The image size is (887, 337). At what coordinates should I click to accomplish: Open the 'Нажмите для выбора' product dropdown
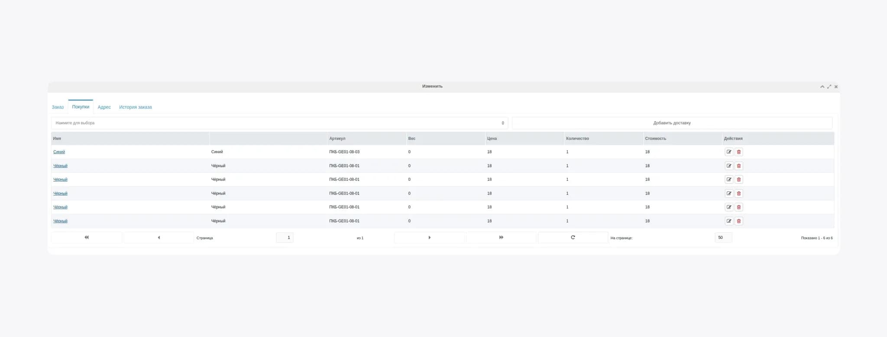(279, 123)
